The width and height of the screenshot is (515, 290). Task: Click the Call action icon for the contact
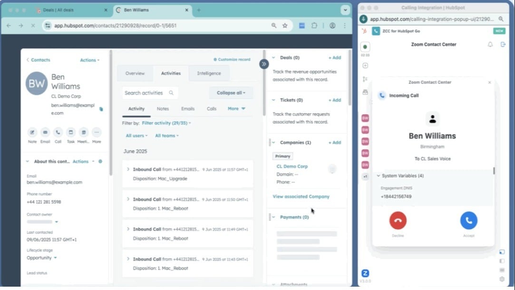[x=58, y=132]
